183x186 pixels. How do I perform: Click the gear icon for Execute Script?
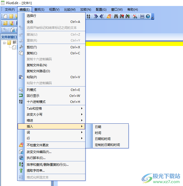pyautogui.click(x=21, y=158)
